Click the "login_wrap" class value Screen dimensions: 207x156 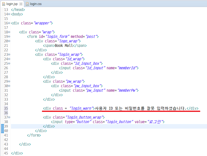coord(69,55)
